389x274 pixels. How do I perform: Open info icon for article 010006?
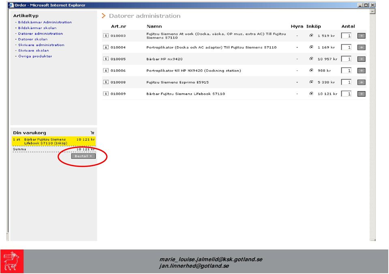click(x=106, y=71)
